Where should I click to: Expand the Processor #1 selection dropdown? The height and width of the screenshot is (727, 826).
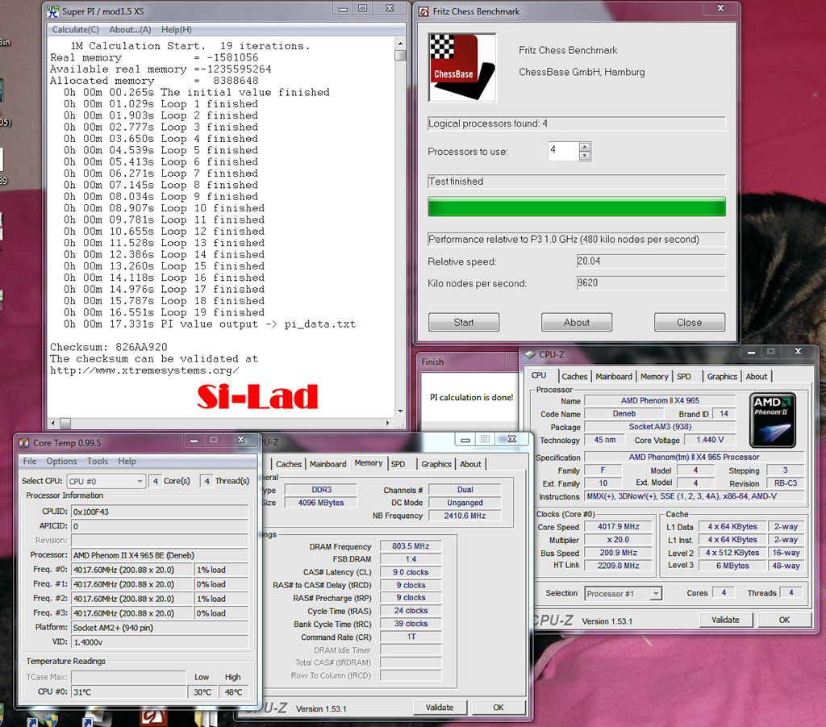tap(655, 594)
